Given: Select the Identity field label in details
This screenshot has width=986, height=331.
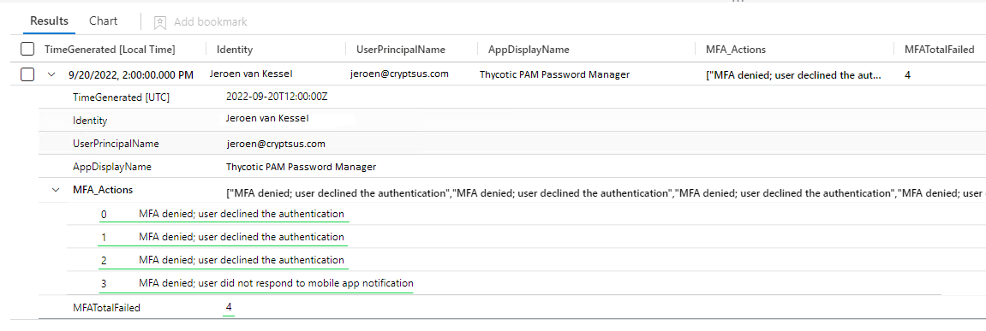Looking at the screenshot, I should (x=90, y=121).
